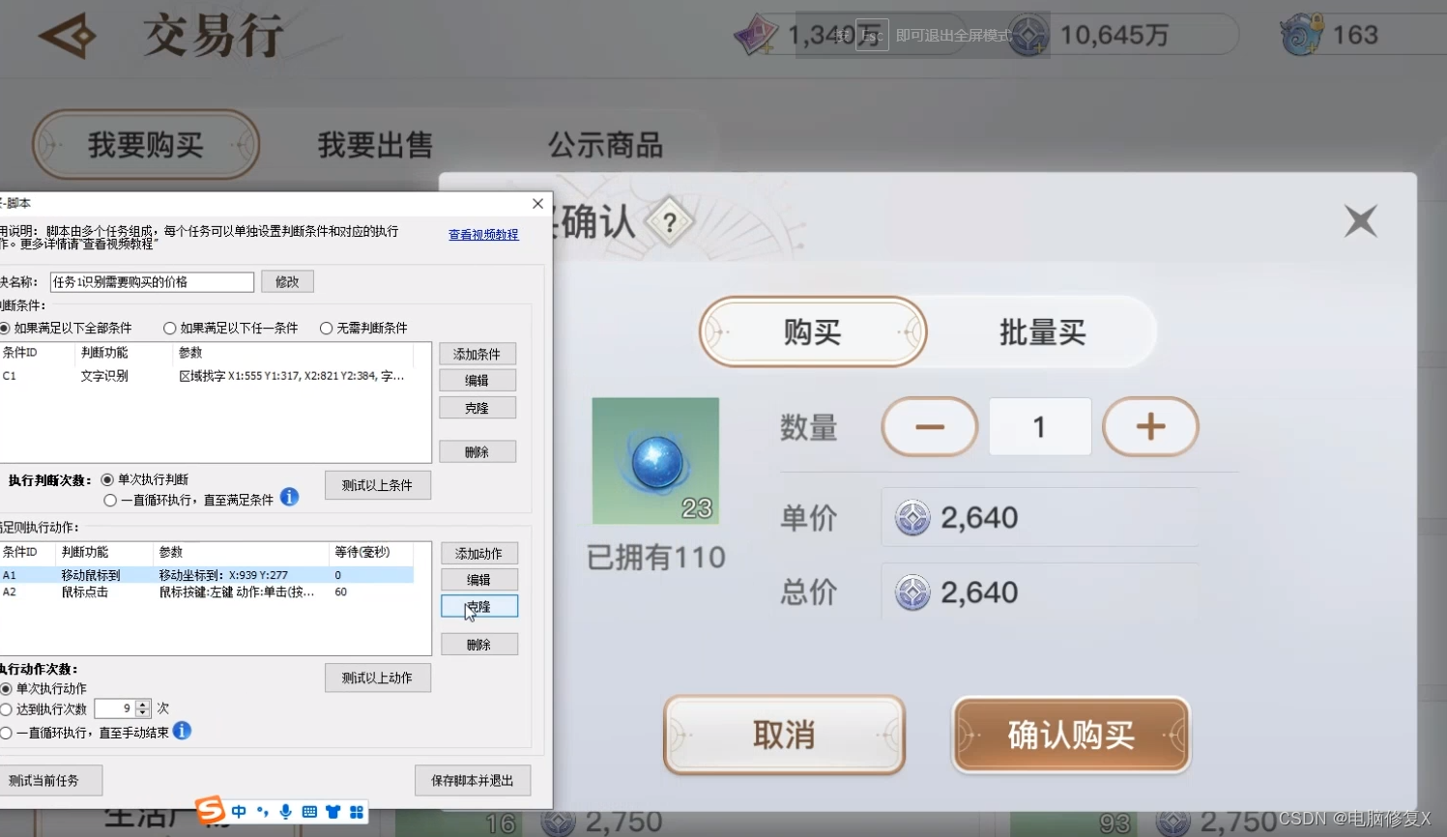Click the coin icon next to 单价
Image resolution: width=1447 pixels, height=837 pixels.
pos(912,518)
